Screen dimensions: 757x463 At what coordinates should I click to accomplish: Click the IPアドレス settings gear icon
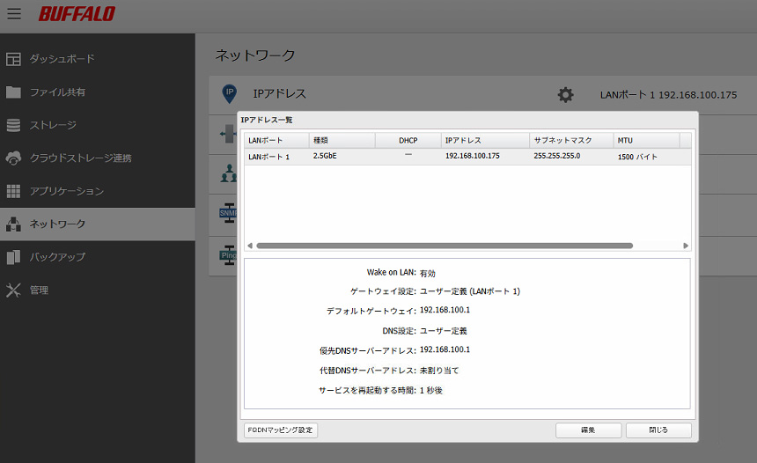[565, 94]
